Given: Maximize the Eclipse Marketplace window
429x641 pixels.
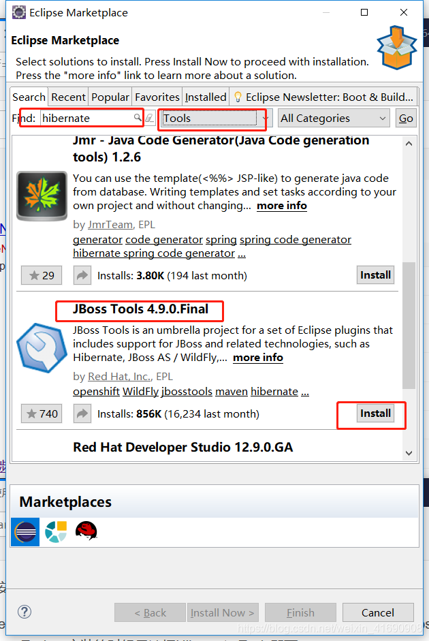Looking at the screenshot, I should 364,12.
